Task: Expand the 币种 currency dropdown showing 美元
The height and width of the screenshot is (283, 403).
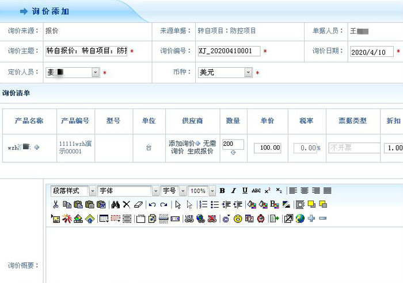Action: pyautogui.click(x=248, y=73)
